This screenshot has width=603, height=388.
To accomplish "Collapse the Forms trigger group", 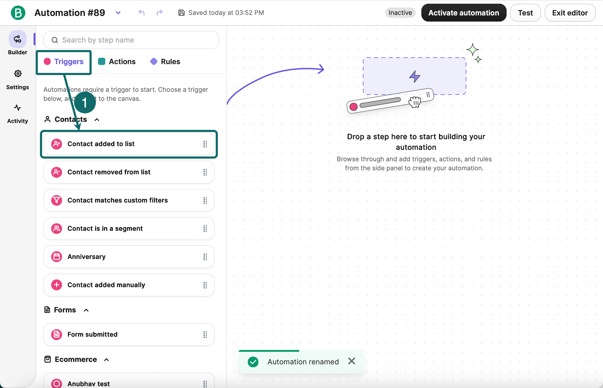I will point(86,310).
